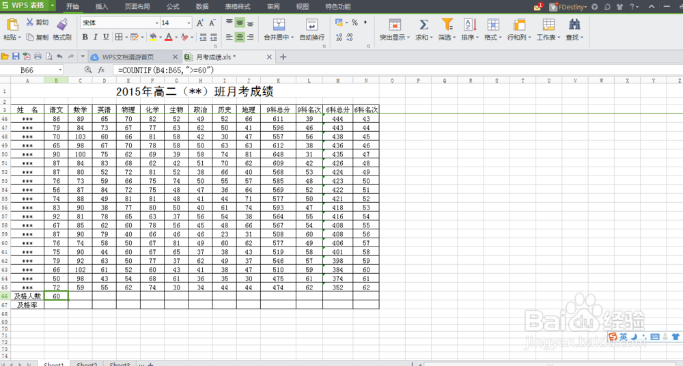Open print preview icon
This screenshot has height=366, width=683.
pos(48,57)
